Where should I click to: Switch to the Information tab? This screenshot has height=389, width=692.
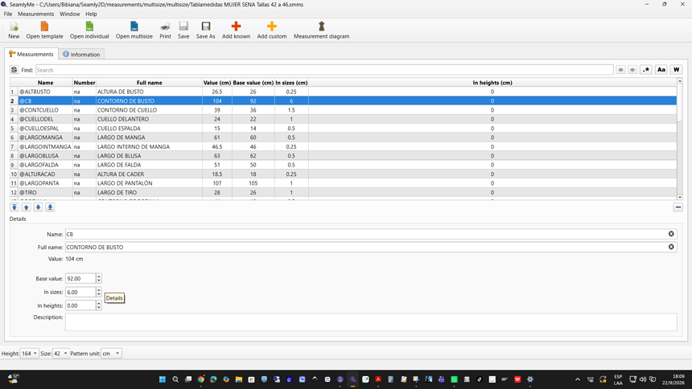[81, 54]
